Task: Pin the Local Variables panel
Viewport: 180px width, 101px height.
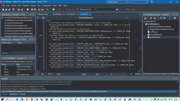Action: tap(30, 58)
